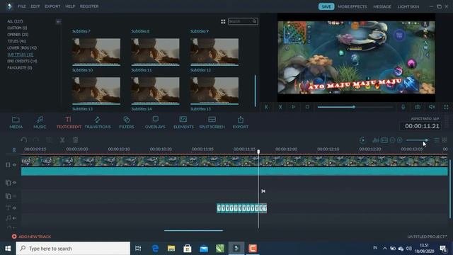Click the render preview icon above timeline
Screen dimensions: 453x255
pos(362,140)
